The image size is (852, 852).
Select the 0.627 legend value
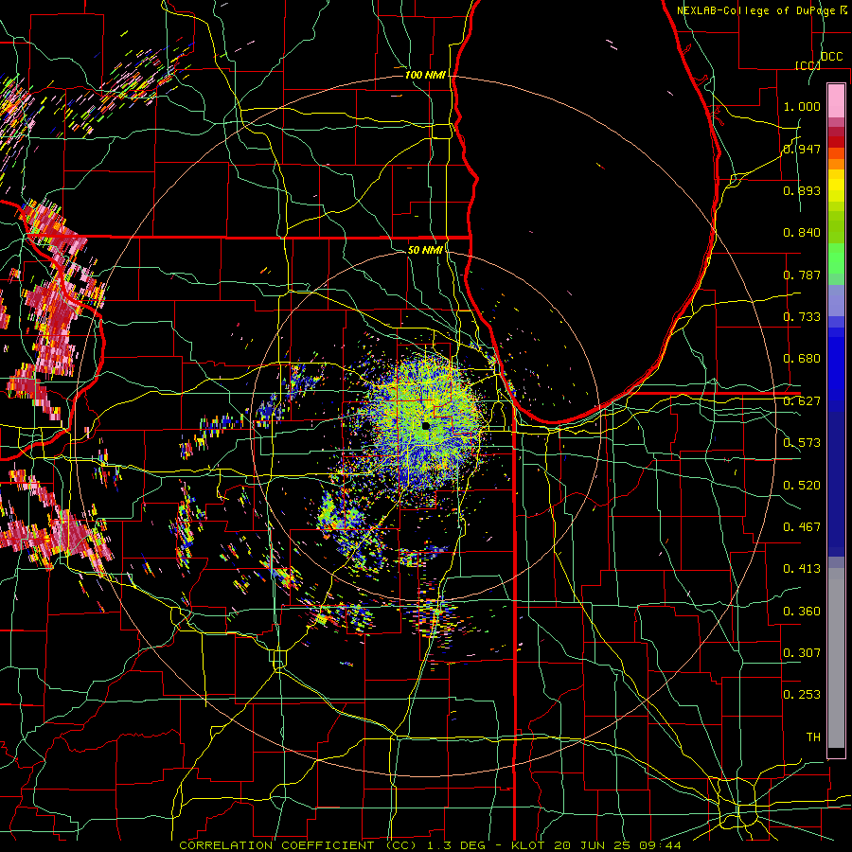802,401
